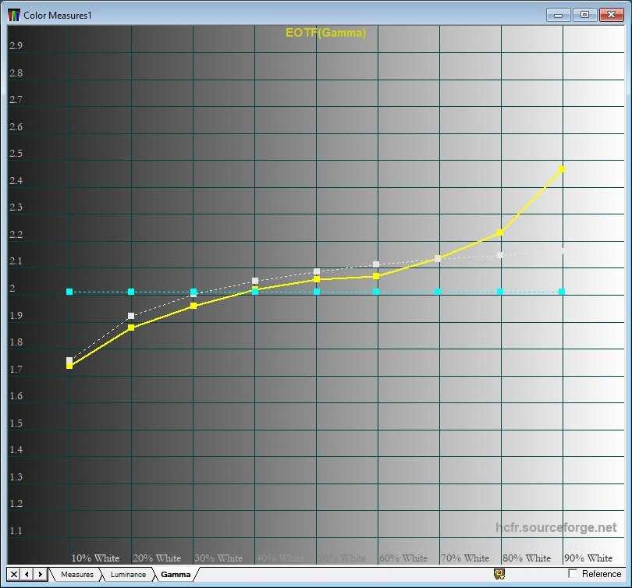Click the cyan reference point at 50% White
This screenshot has height=588, width=632.
click(317, 292)
